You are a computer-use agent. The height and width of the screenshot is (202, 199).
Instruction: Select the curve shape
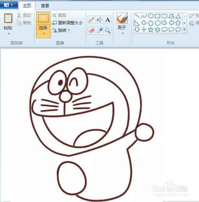click(x=144, y=16)
